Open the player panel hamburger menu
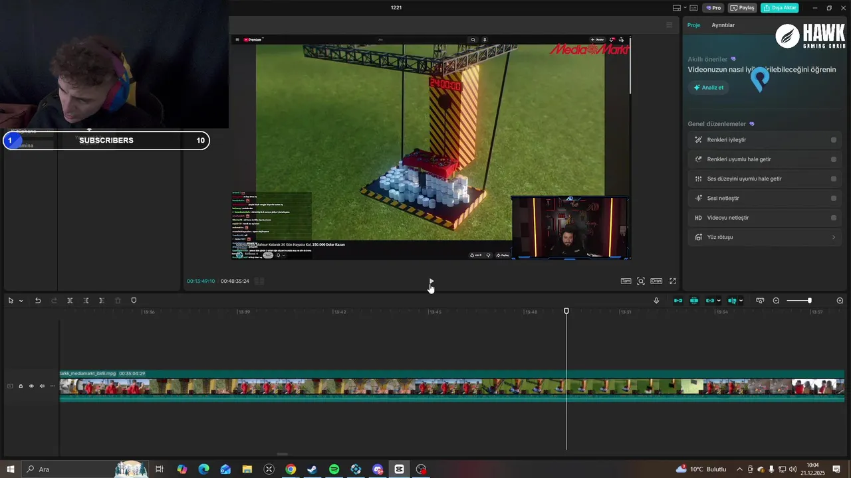The width and height of the screenshot is (851, 478). 669,25
